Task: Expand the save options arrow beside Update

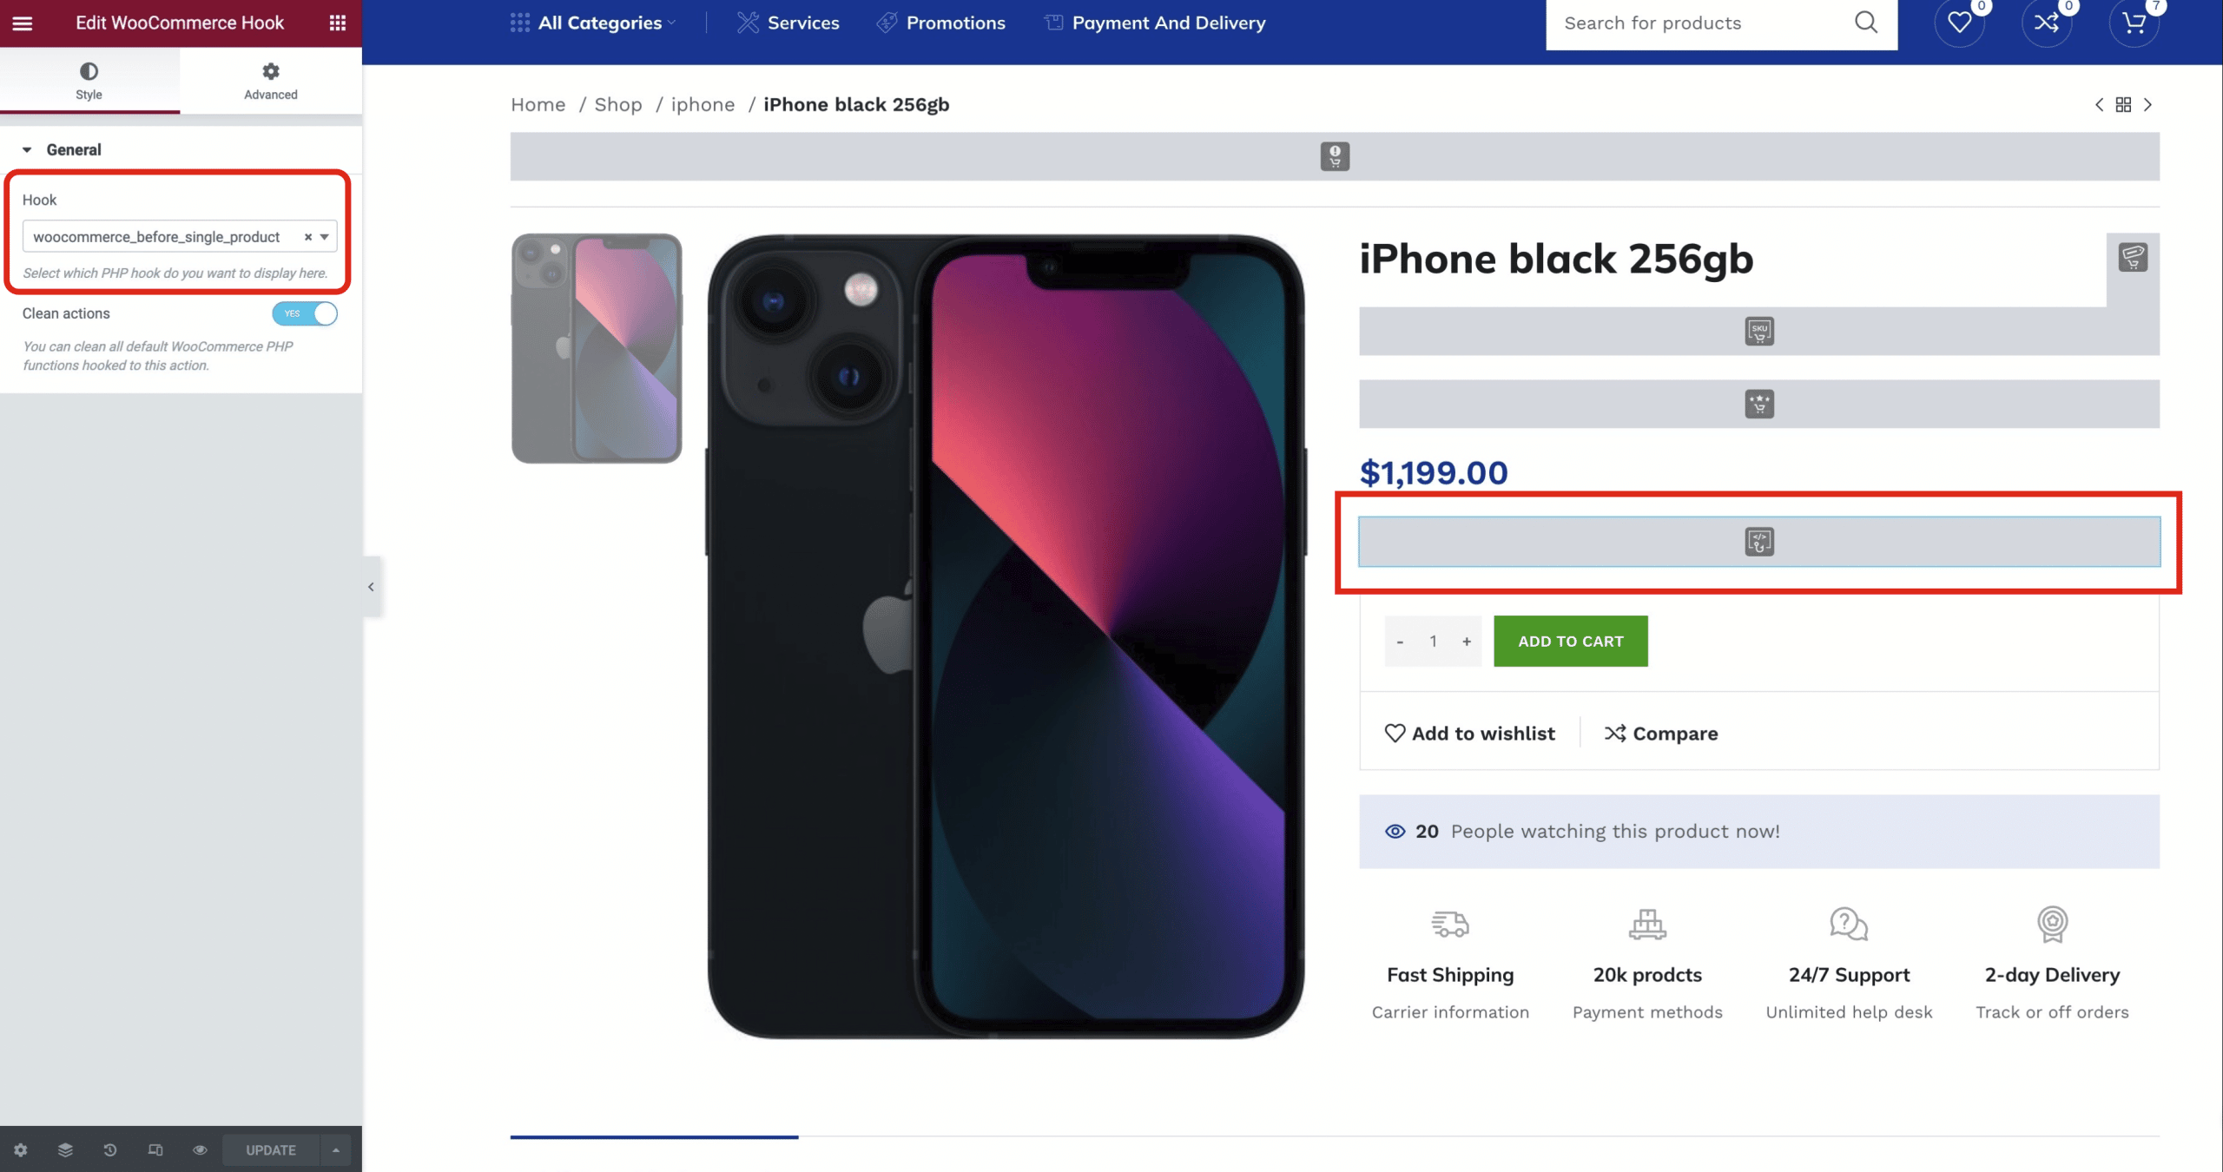Action: [336, 1149]
